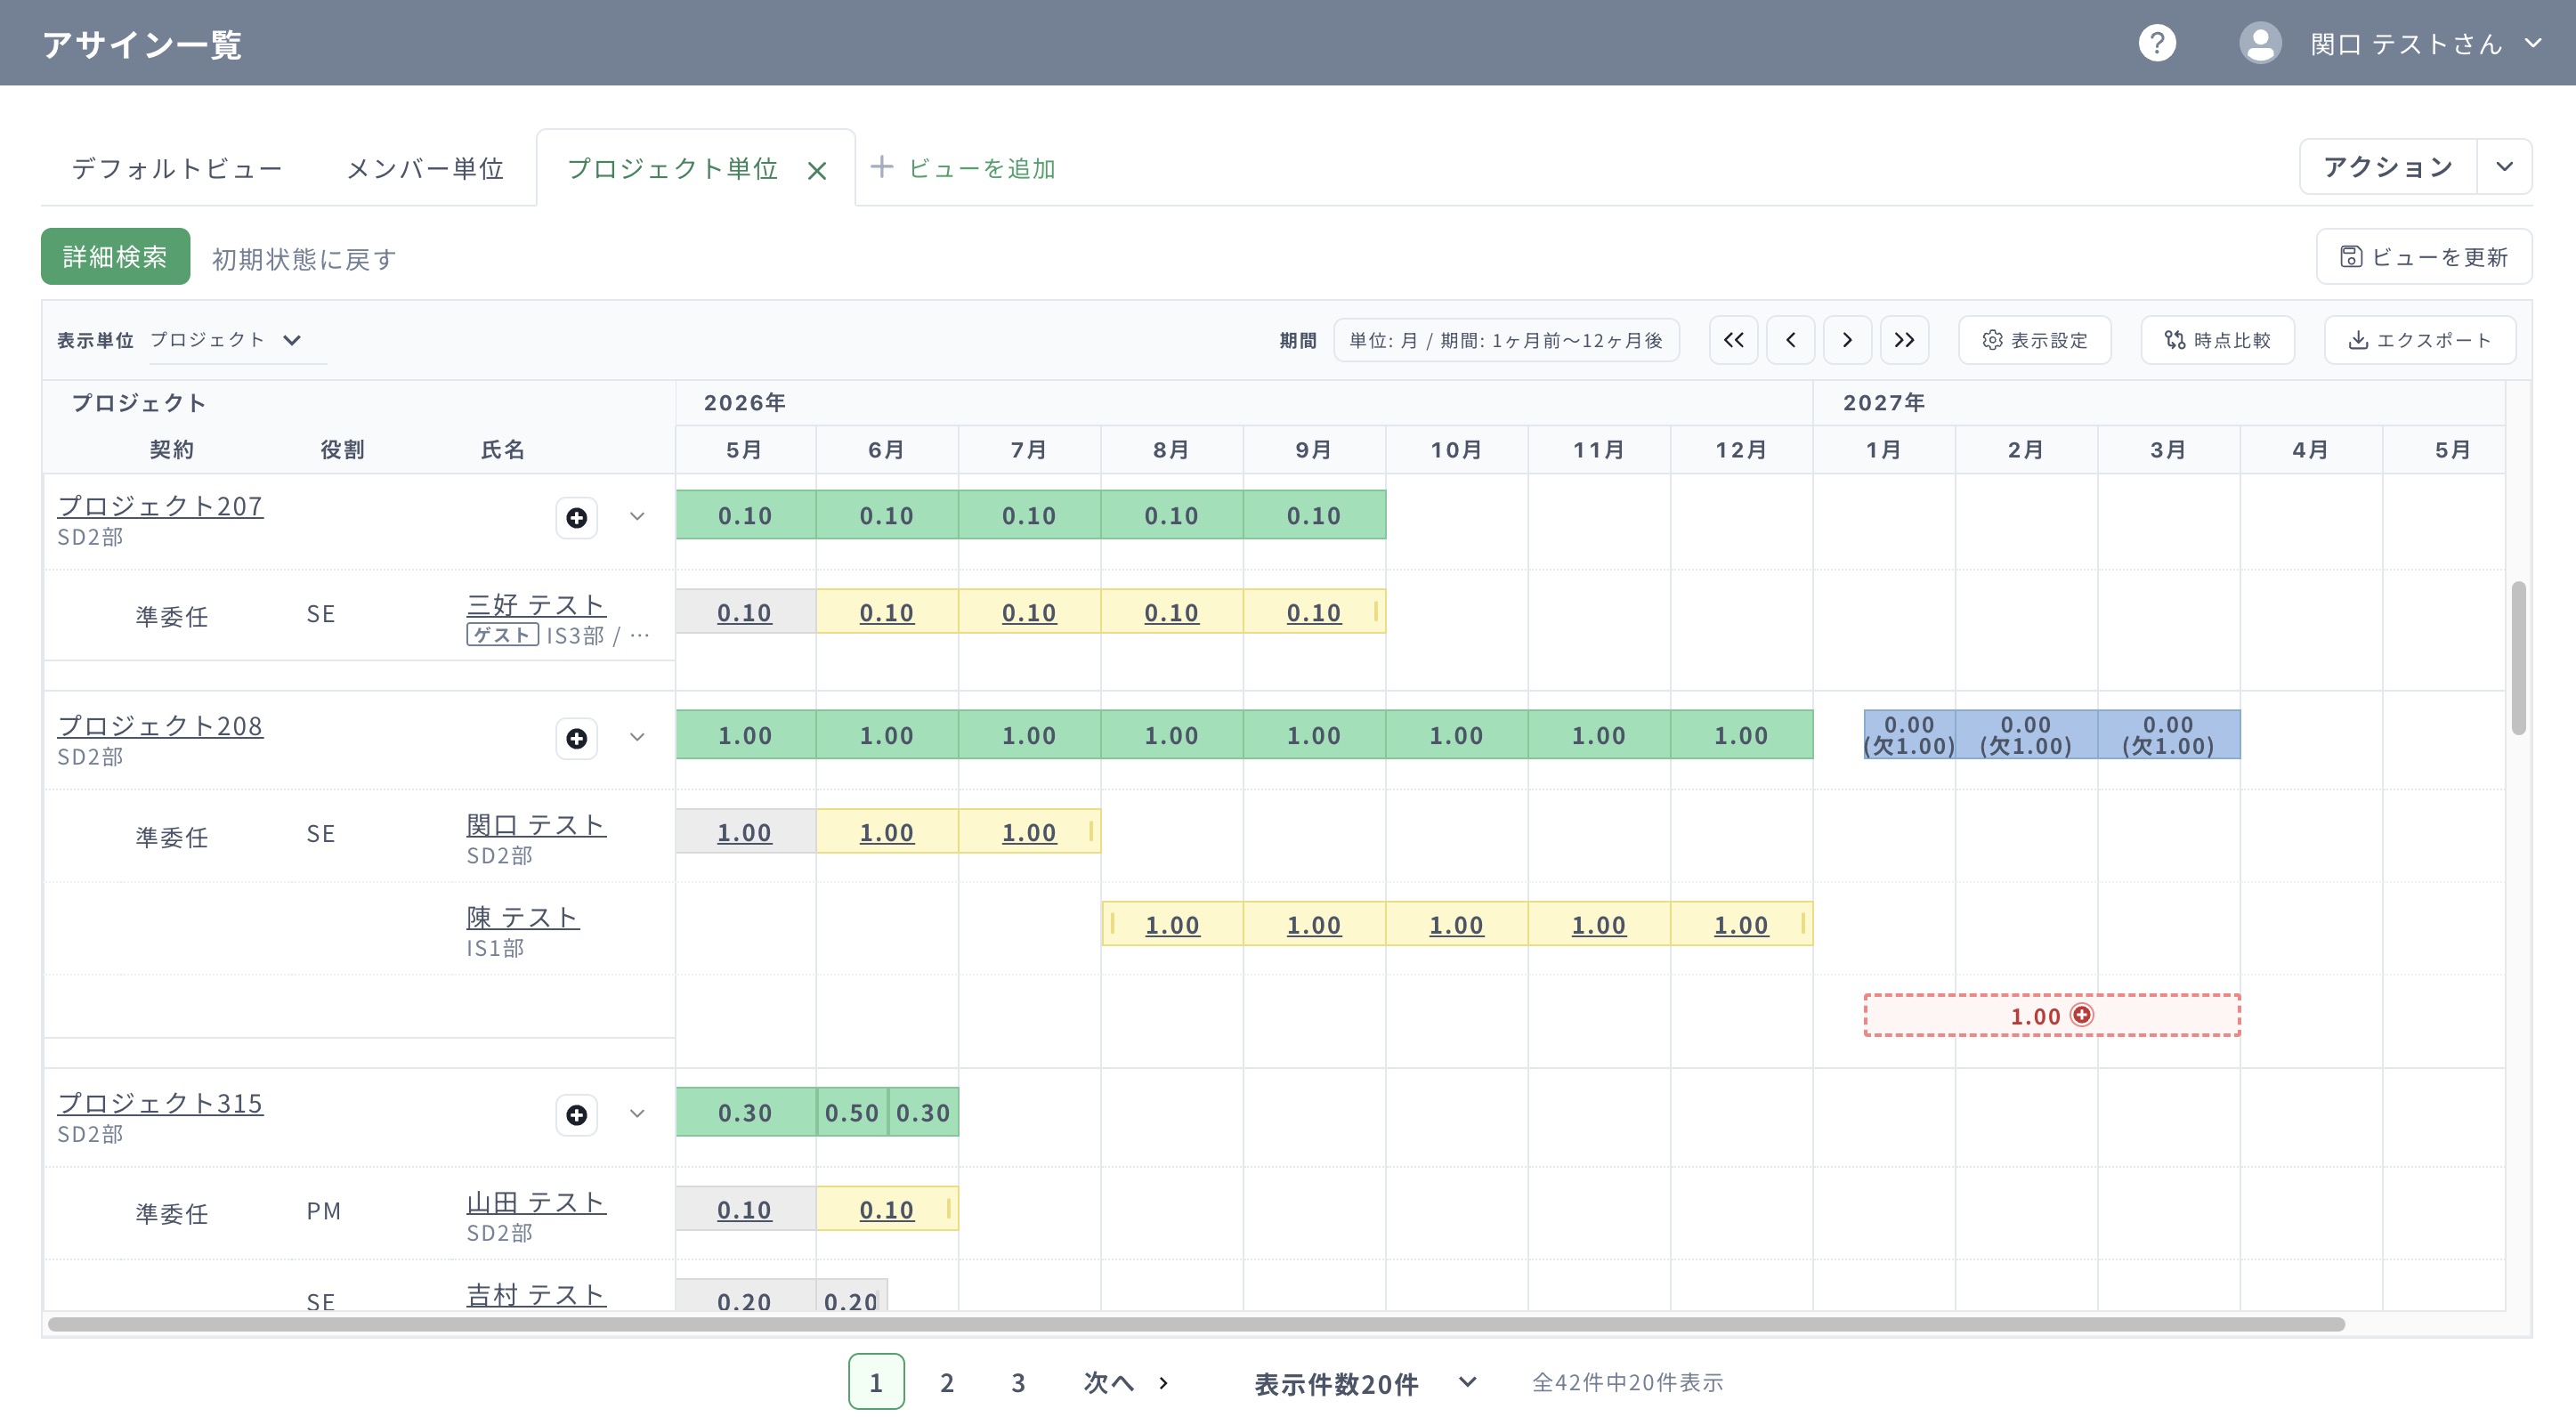Image resolution: width=2576 pixels, height=1417 pixels.
Task: Click 関口 テスト 1.00 value for 6月
Action: click(886, 832)
